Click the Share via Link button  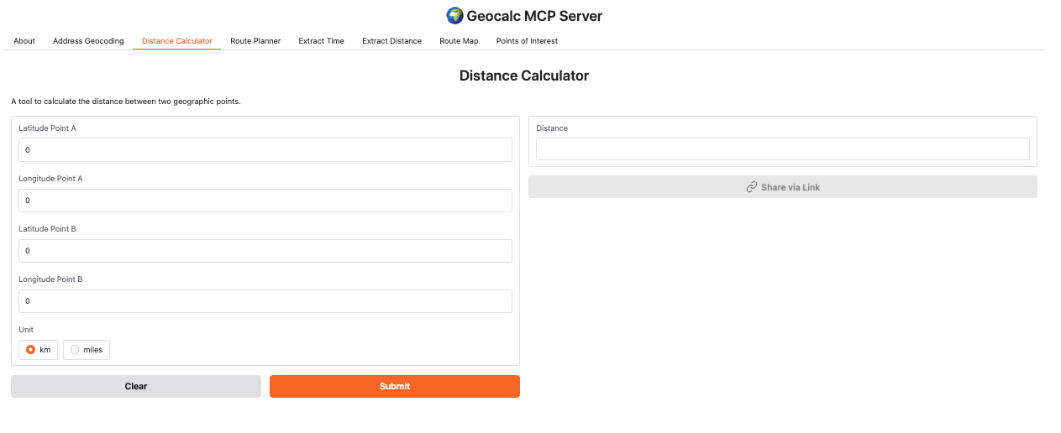782,187
